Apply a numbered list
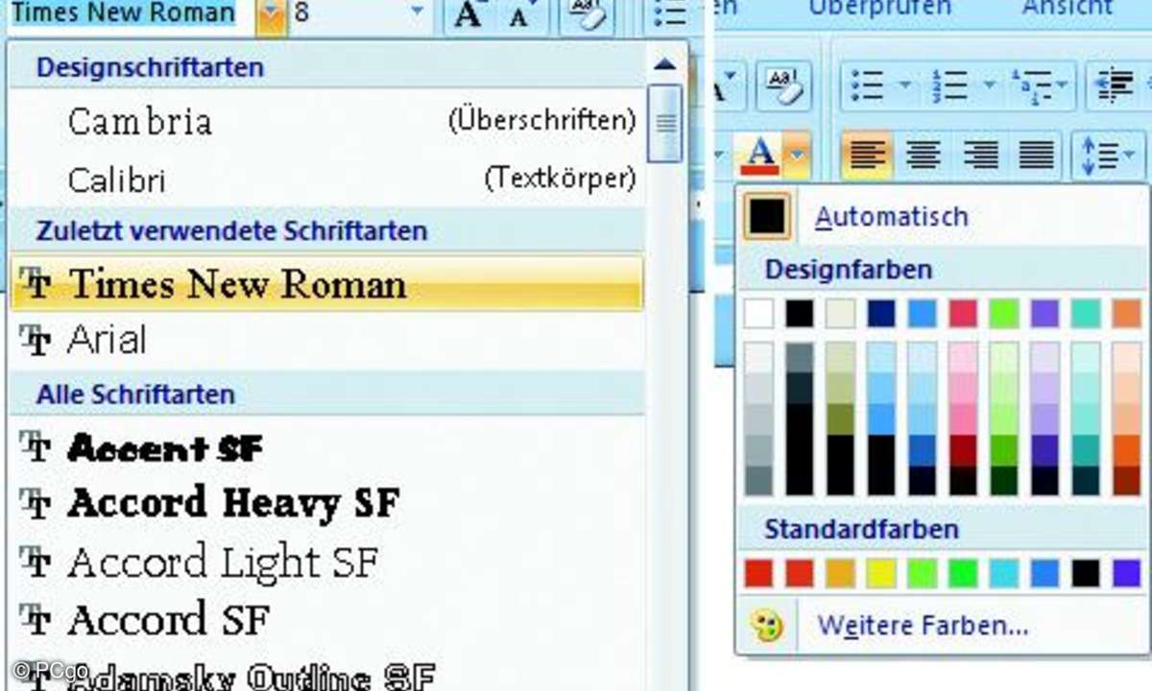The height and width of the screenshot is (691, 1152). point(949,86)
